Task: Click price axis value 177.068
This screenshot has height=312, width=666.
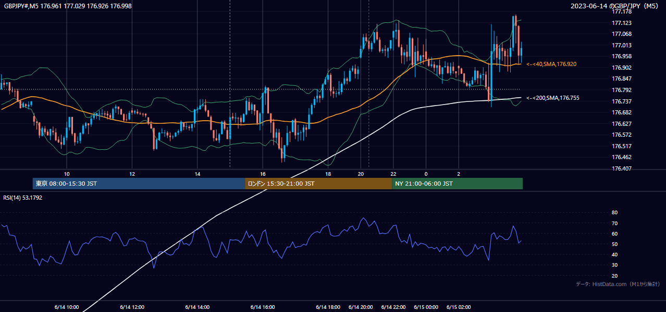Action: coord(622,34)
